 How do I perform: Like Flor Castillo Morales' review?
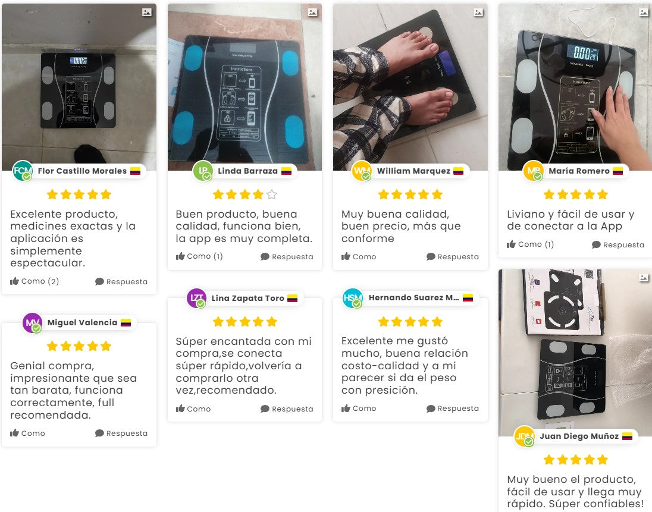pyautogui.click(x=34, y=281)
